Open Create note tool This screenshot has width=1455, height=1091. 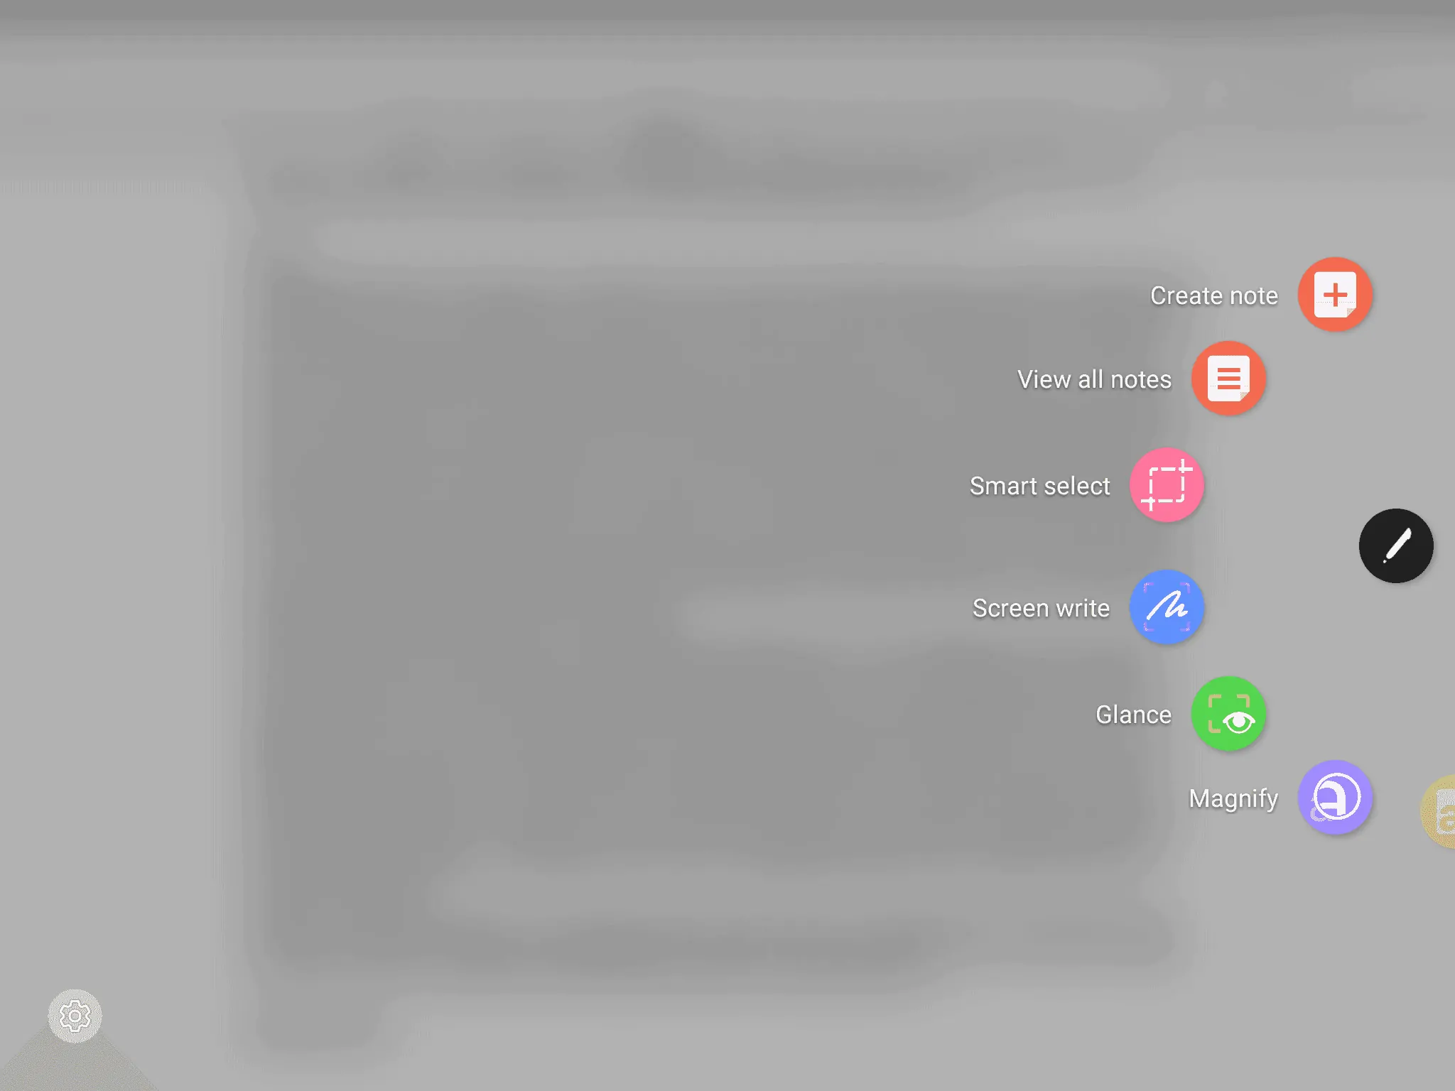(x=1336, y=295)
